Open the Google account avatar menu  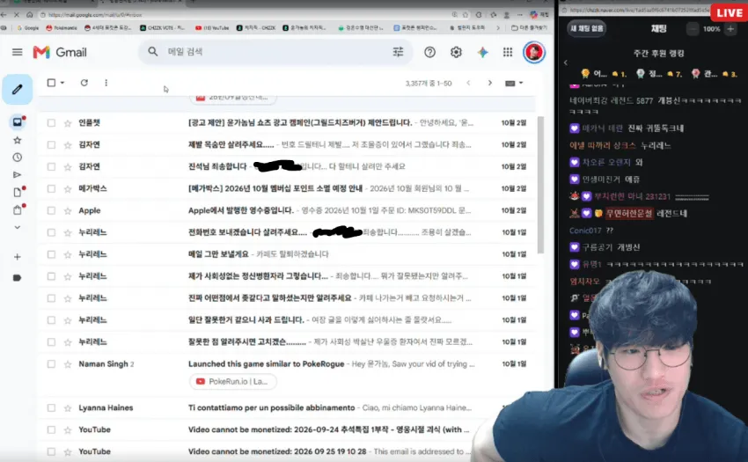pyautogui.click(x=534, y=52)
